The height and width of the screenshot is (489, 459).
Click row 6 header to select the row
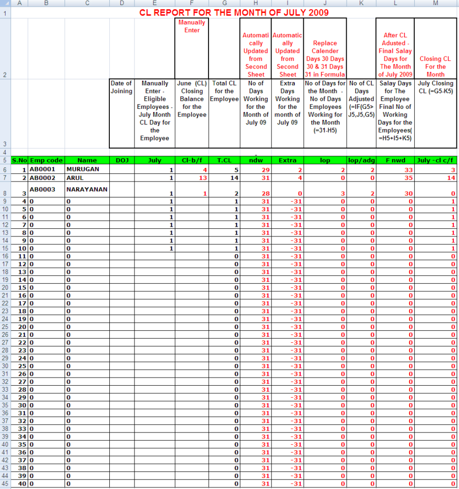[6, 169]
